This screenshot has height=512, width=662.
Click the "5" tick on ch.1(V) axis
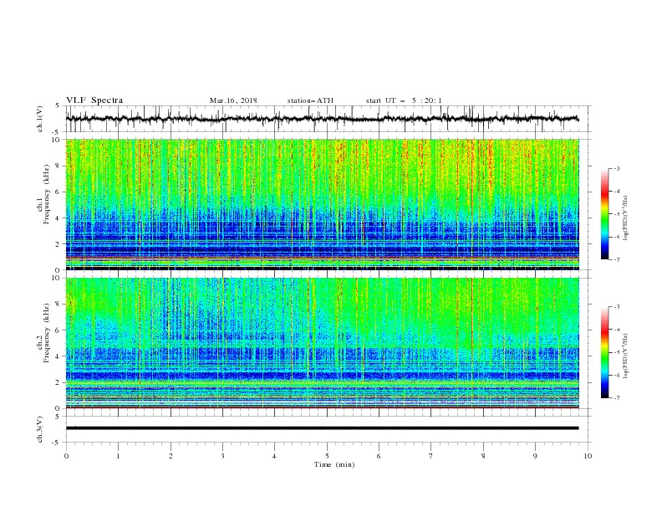pos(58,106)
